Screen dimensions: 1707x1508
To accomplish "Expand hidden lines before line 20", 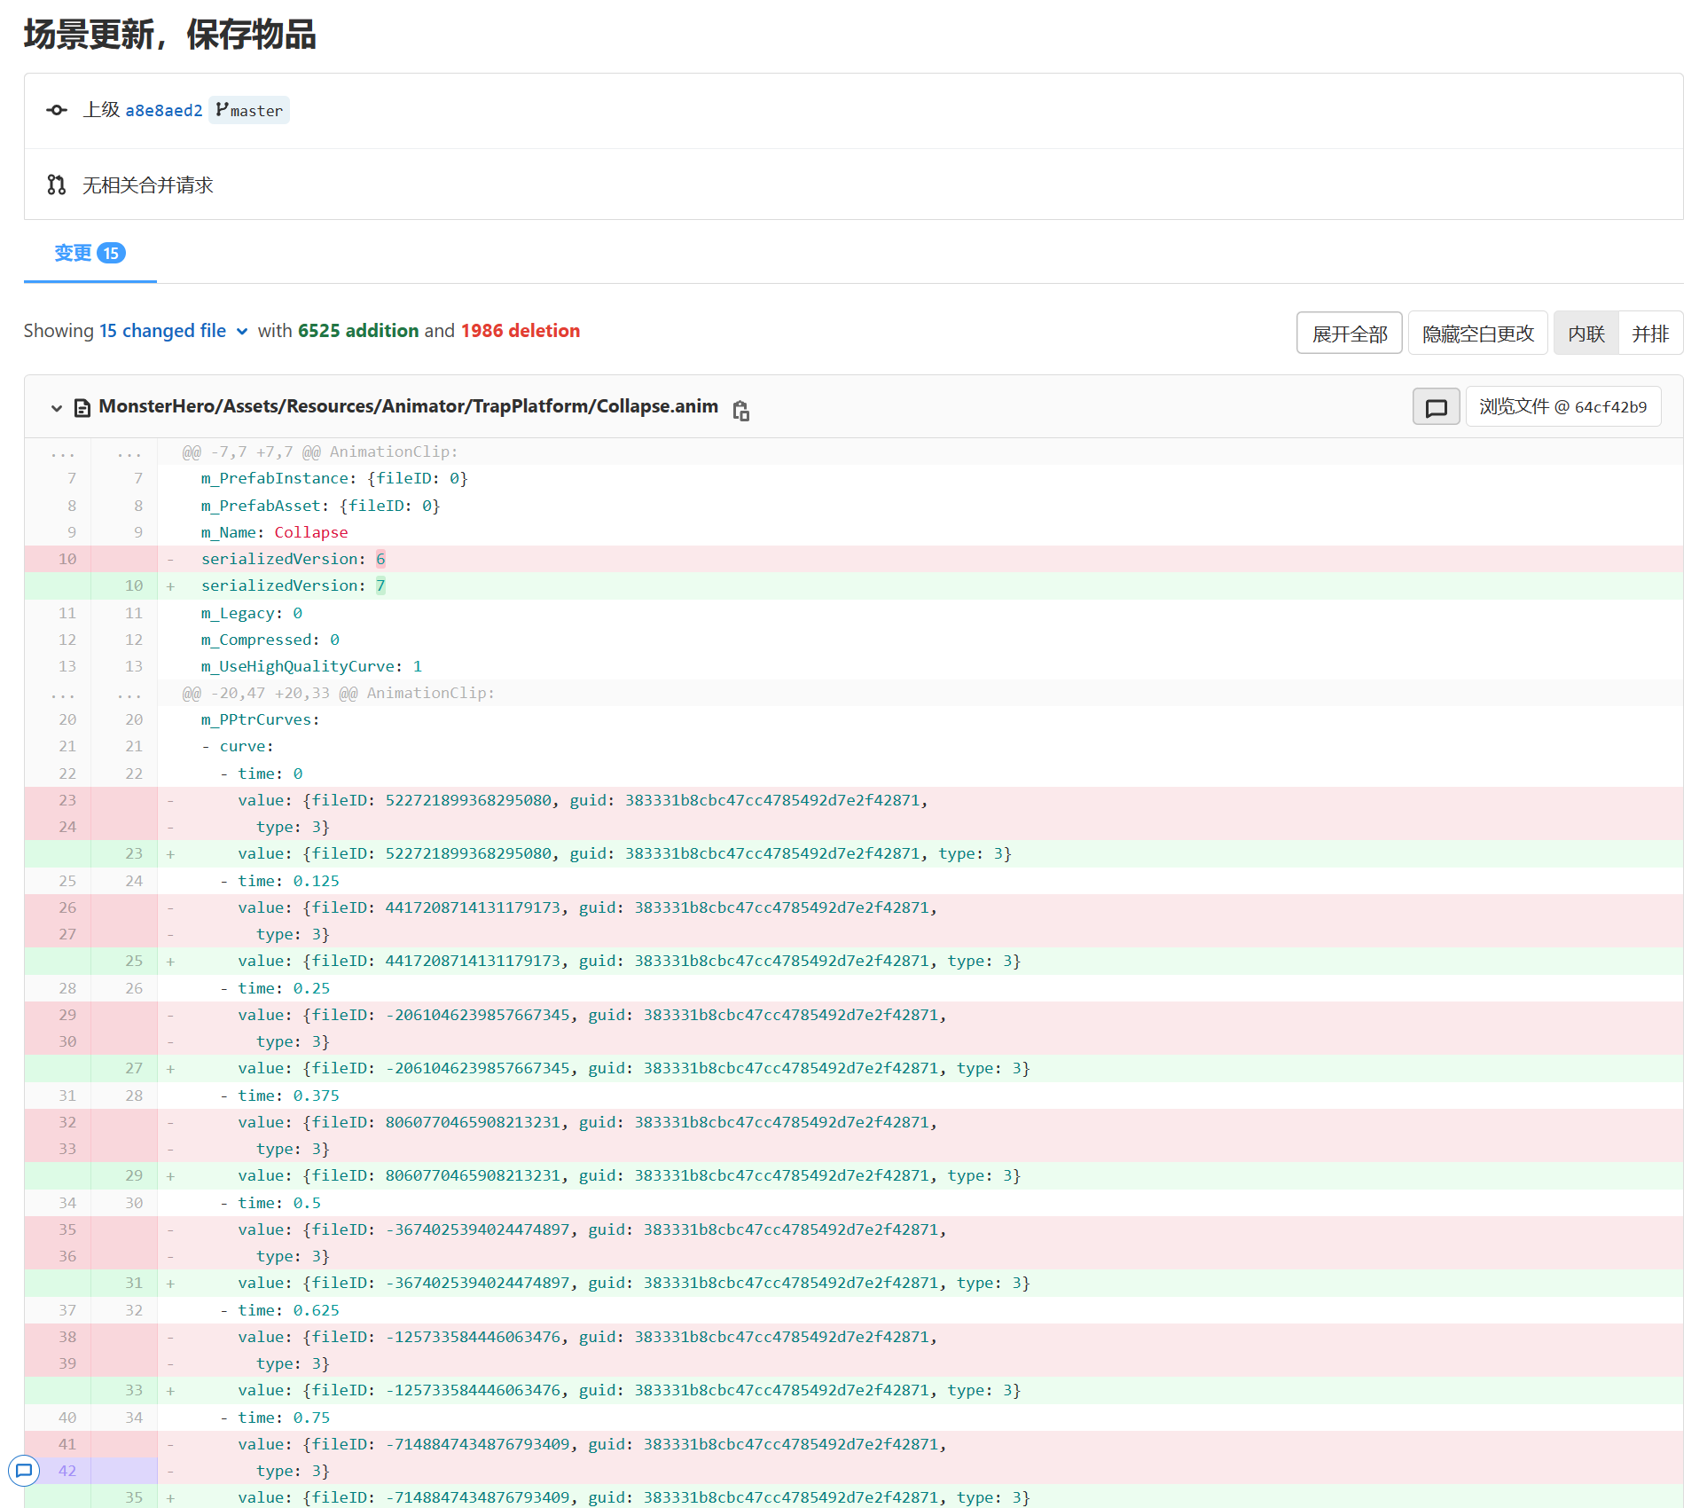I will (x=63, y=693).
